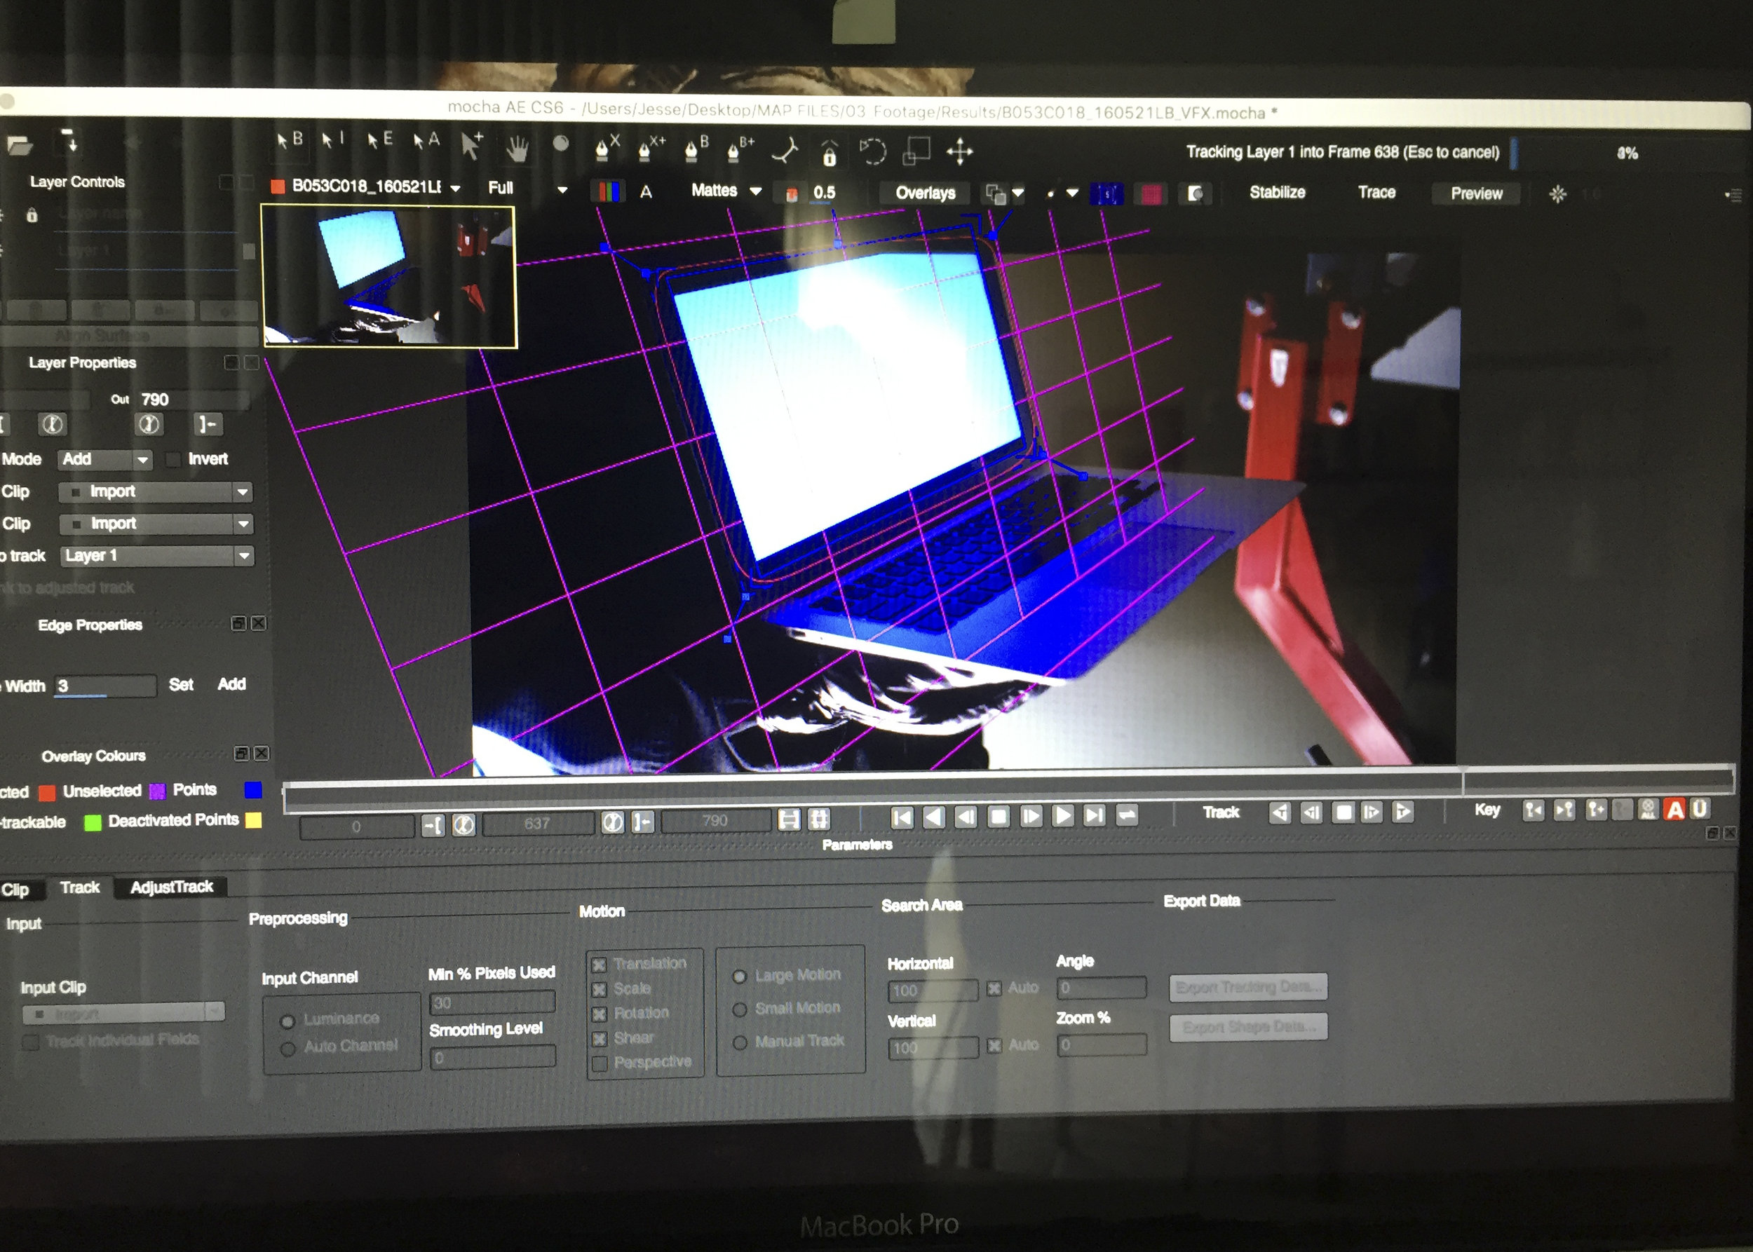The height and width of the screenshot is (1252, 1753).
Task: Click the Min % Pixels Used field
Action: tap(492, 1002)
